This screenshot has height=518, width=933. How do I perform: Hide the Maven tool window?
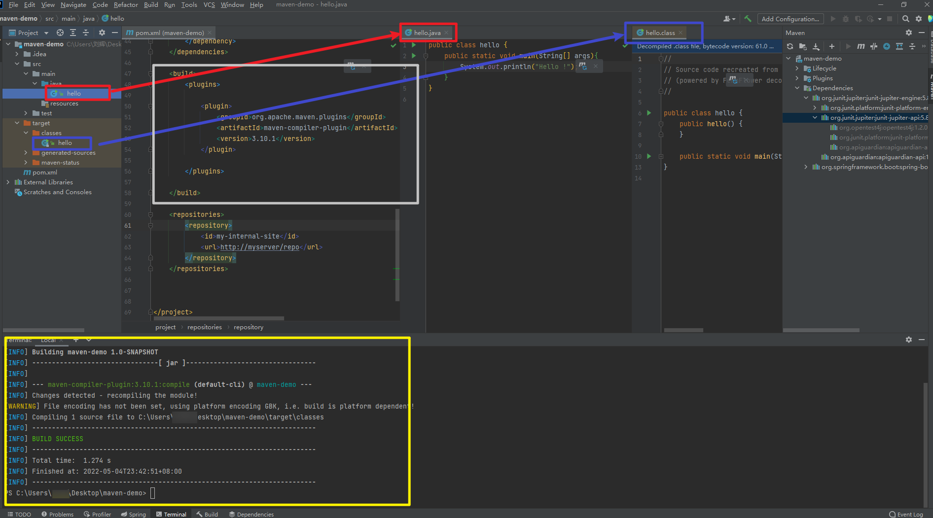coord(922,33)
